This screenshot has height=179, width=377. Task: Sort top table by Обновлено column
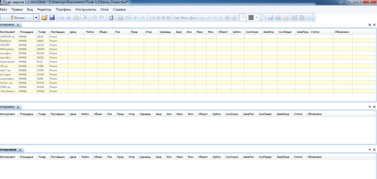point(343,32)
